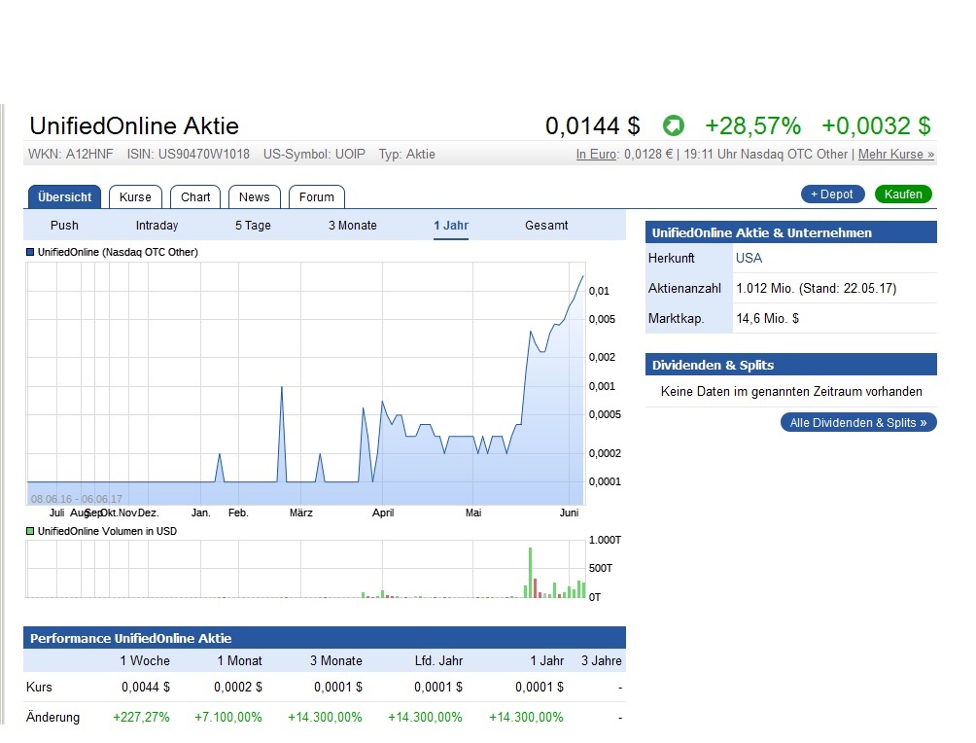976x743 pixels.
Task: Click the green Volumen legend square
Action: pos(30,531)
